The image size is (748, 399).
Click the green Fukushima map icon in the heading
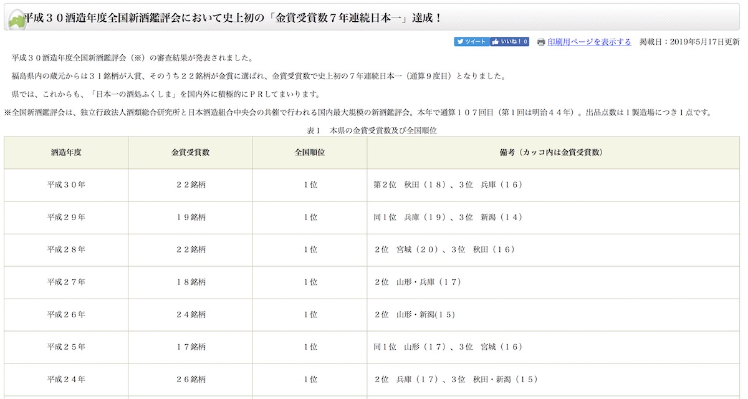(x=16, y=20)
